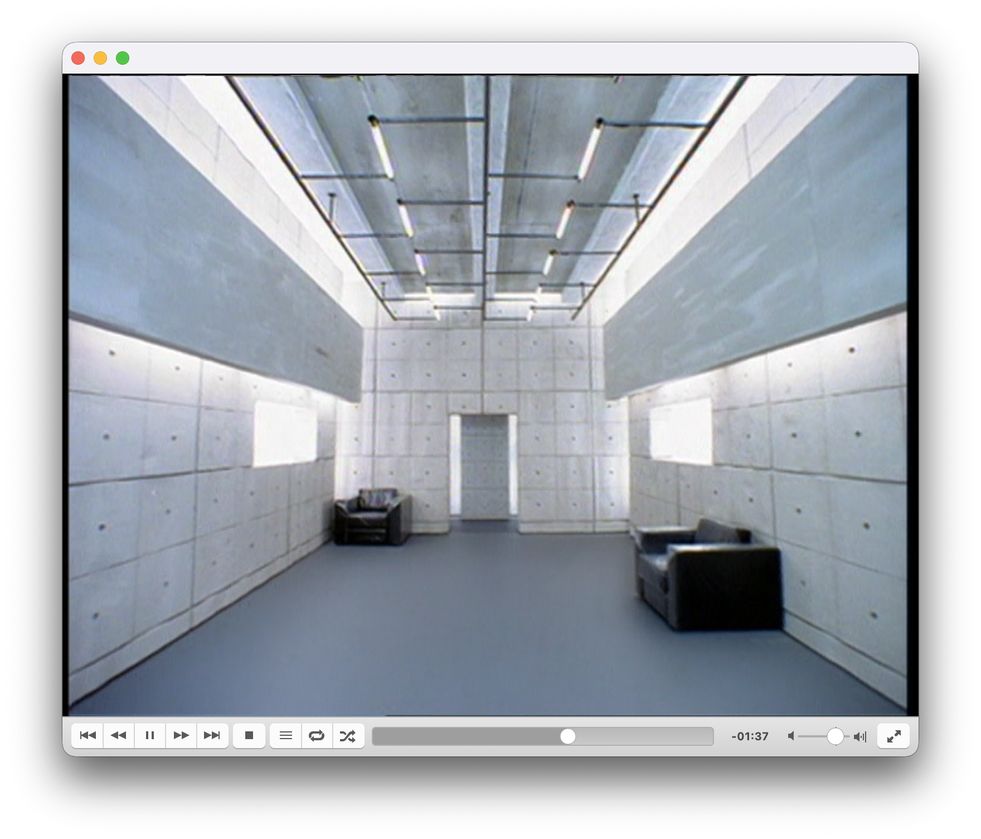
Task: Fast forward the video
Action: (x=181, y=736)
